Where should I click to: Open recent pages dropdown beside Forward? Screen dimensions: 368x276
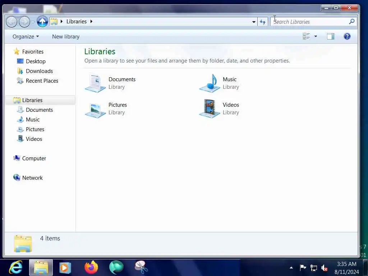pos(33,22)
